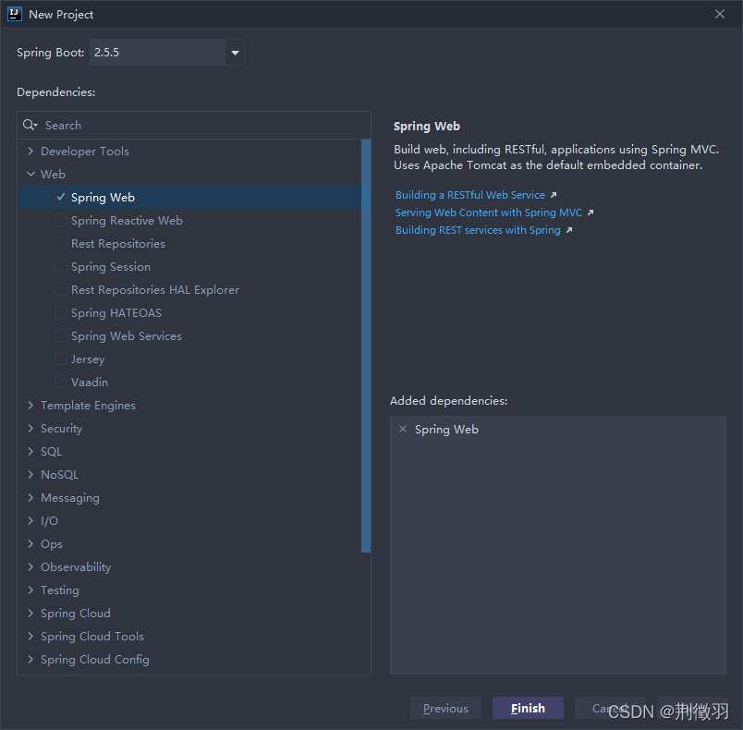
Task: Open Serving Web Content with Spring MVC link
Action: (x=489, y=213)
